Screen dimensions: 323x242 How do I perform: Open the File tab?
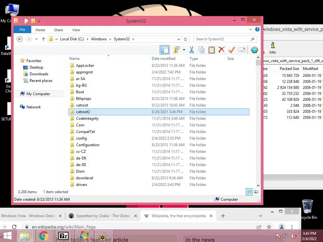[x=22, y=30]
